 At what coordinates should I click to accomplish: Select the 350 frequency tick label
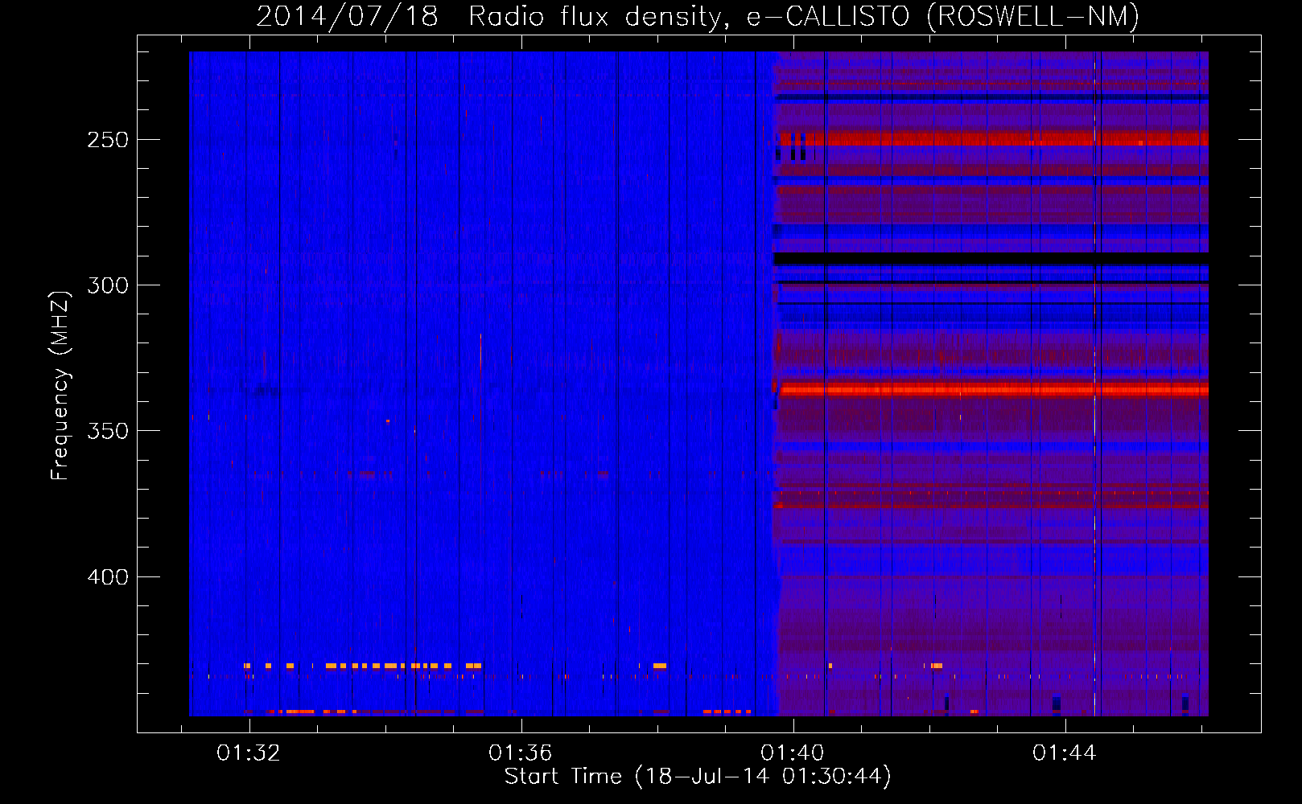coord(108,431)
